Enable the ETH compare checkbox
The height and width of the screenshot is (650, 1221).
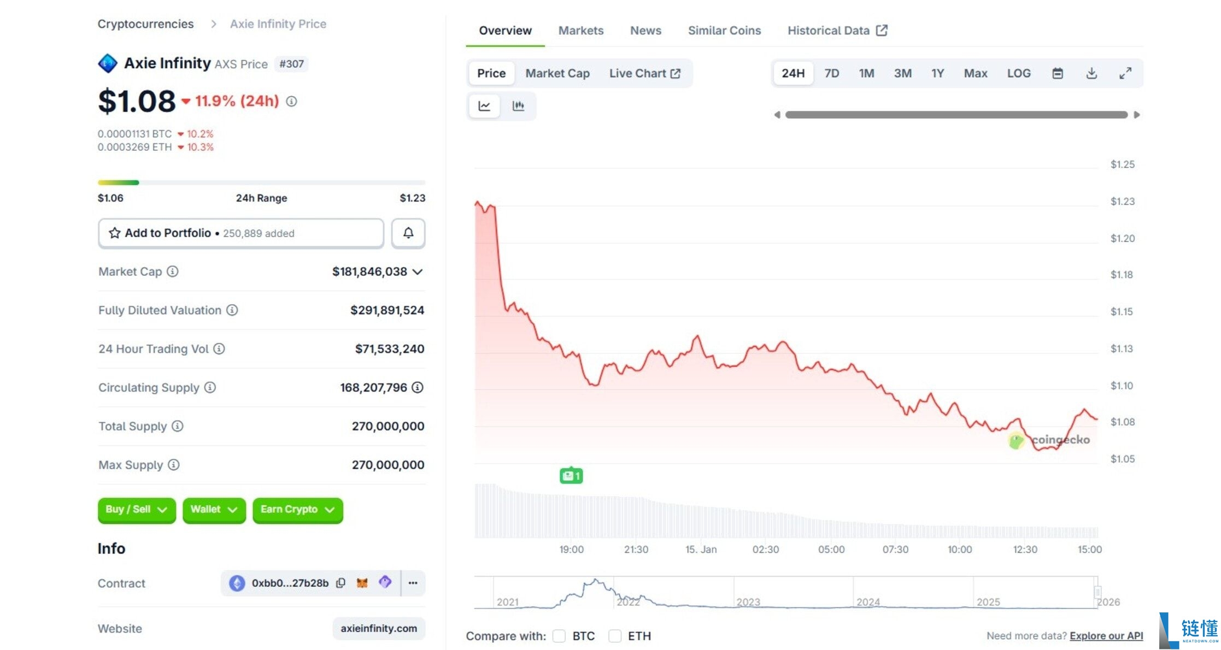pyautogui.click(x=615, y=636)
